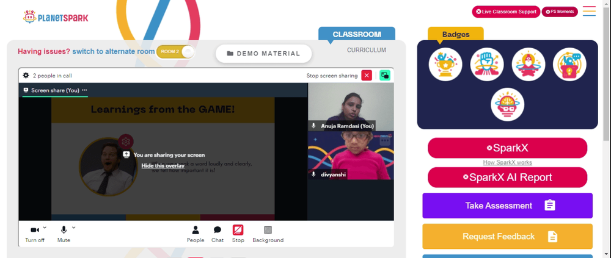Open options dots on divyanshi tile
Image resolution: width=611 pixels, height=258 pixels.
click(385, 140)
